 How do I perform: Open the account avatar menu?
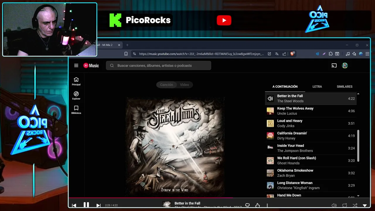pyautogui.click(x=345, y=66)
